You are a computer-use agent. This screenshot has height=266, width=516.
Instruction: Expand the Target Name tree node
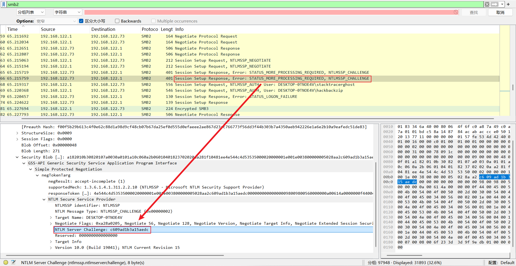pyautogui.click(x=51, y=217)
